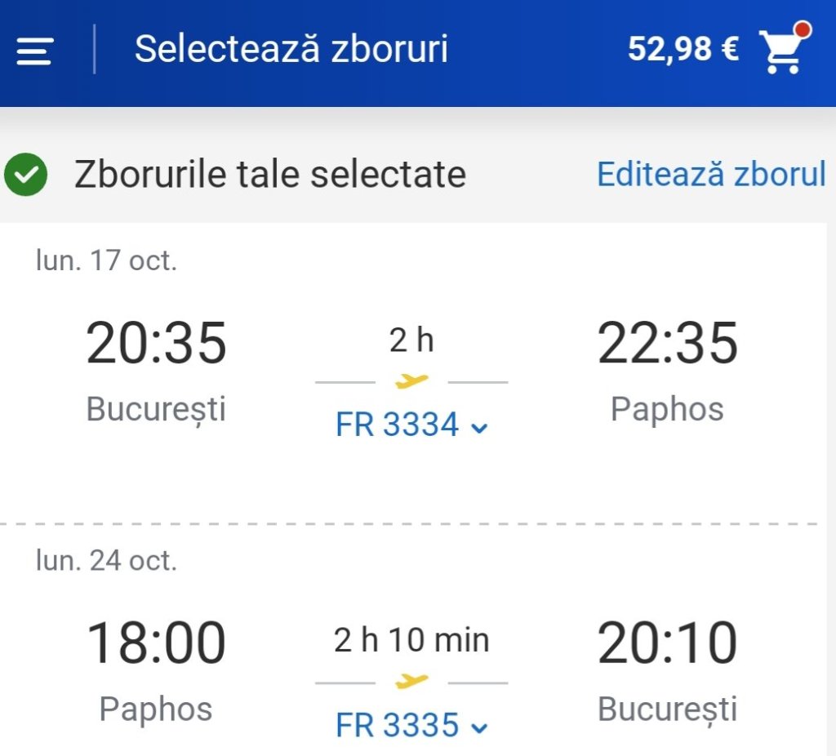Tap the Zborurile tale selectate heading
Screen dimensions: 836x756
click(269, 175)
